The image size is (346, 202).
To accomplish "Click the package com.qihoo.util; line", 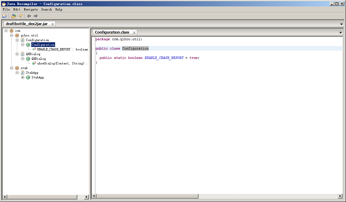I will 119,39.
